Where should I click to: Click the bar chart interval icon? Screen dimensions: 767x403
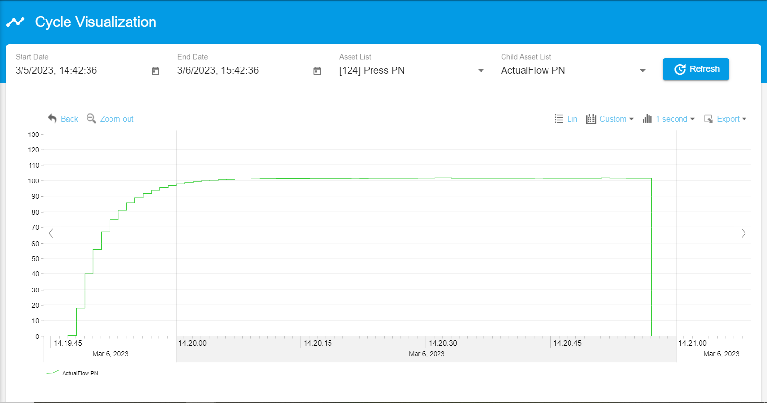(x=647, y=119)
